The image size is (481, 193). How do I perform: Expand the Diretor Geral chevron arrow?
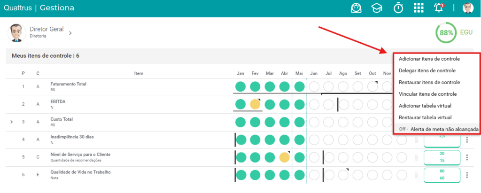point(70,33)
